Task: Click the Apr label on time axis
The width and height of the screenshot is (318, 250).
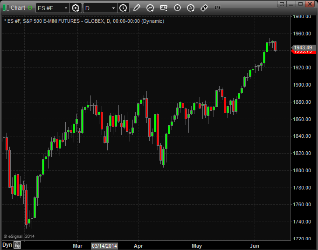Action: click(138, 246)
